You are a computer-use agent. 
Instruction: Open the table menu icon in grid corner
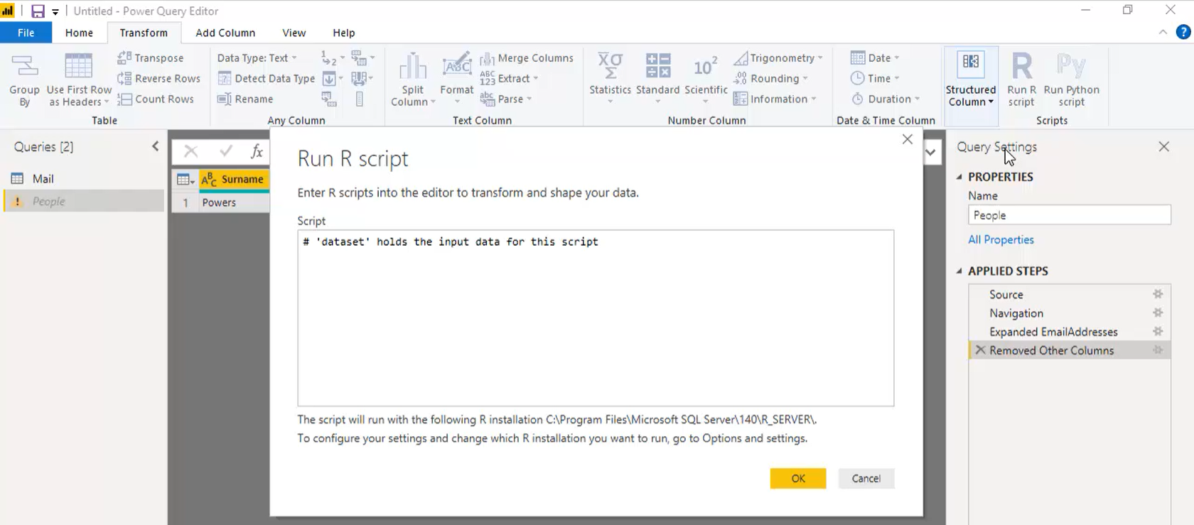pyautogui.click(x=185, y=180)
